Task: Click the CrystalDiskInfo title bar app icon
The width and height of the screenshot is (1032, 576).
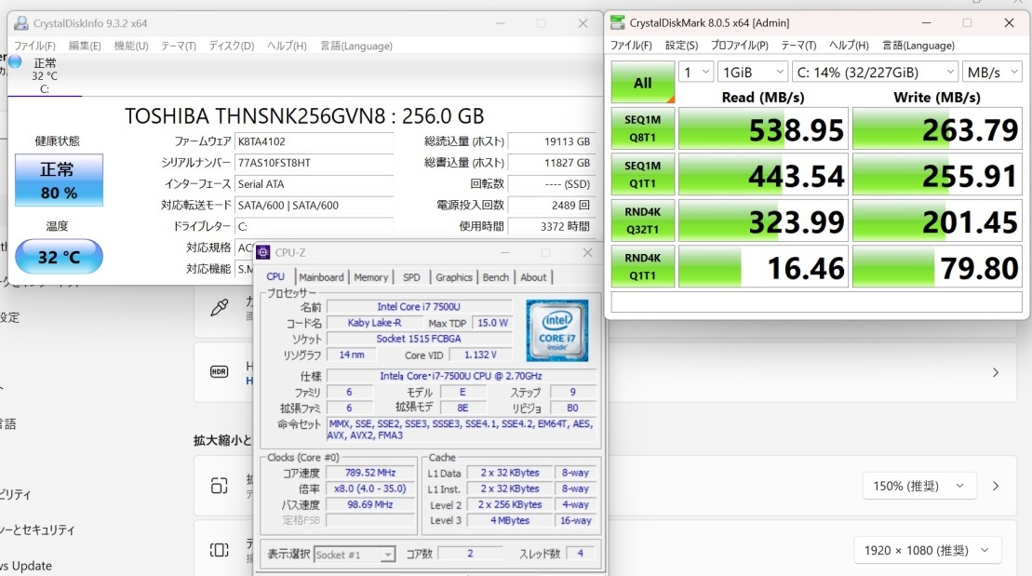Action: point(20,23)
